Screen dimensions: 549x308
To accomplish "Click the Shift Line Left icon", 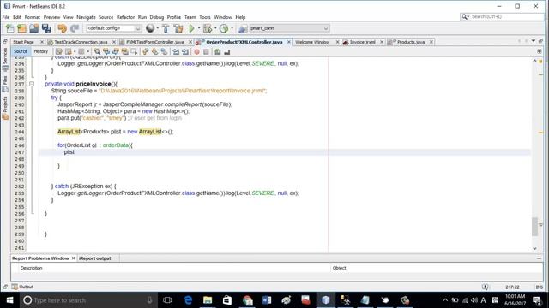I will pos(176,51).
